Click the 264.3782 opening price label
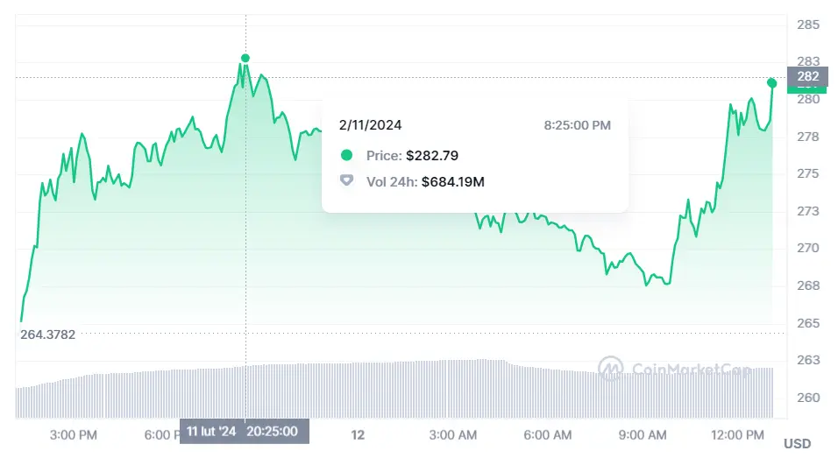The height and width of the screenshot is (465, 838). (48, 334)
